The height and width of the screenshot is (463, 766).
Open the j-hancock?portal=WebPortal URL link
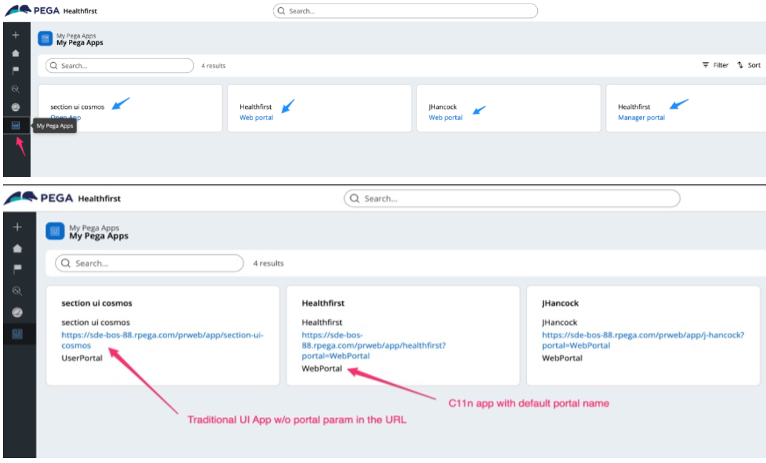coord(643,340)
